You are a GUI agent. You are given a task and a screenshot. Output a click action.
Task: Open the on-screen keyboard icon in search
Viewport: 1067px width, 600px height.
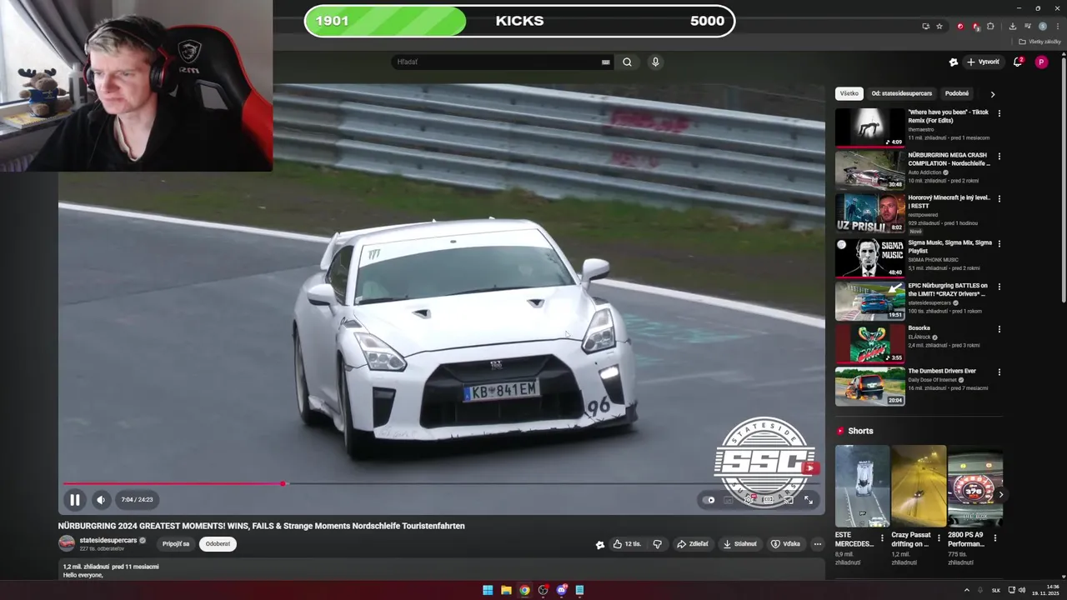click(x=606, y=62)
